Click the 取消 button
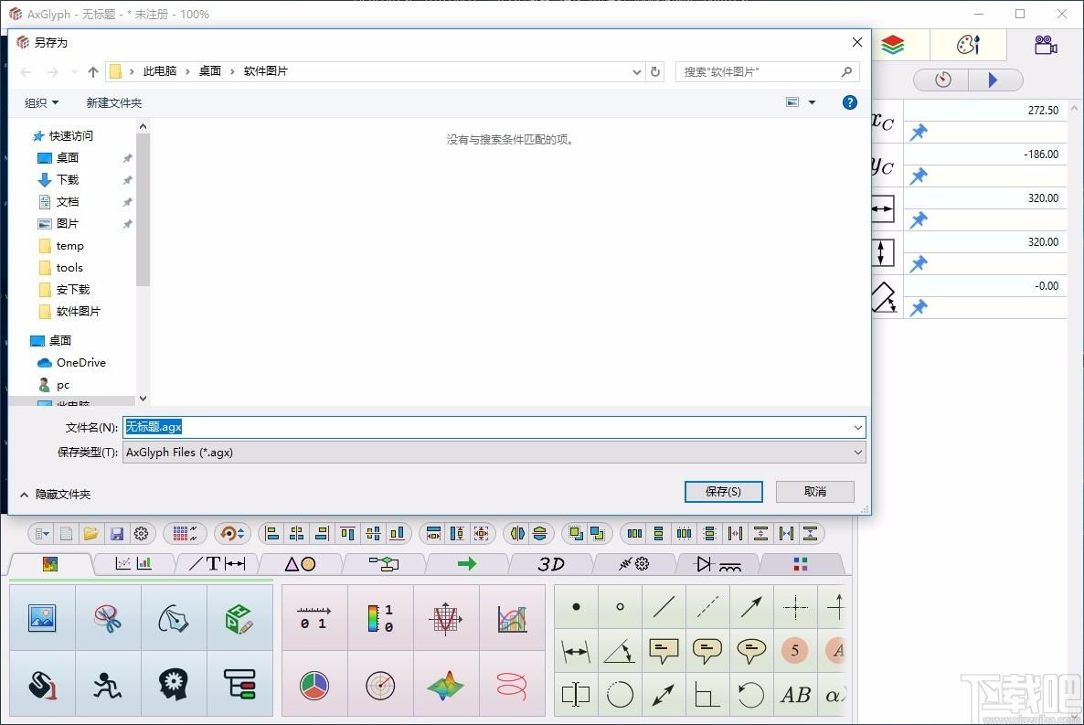Screen dimensions: 1084x725 [x=814, y=491]
